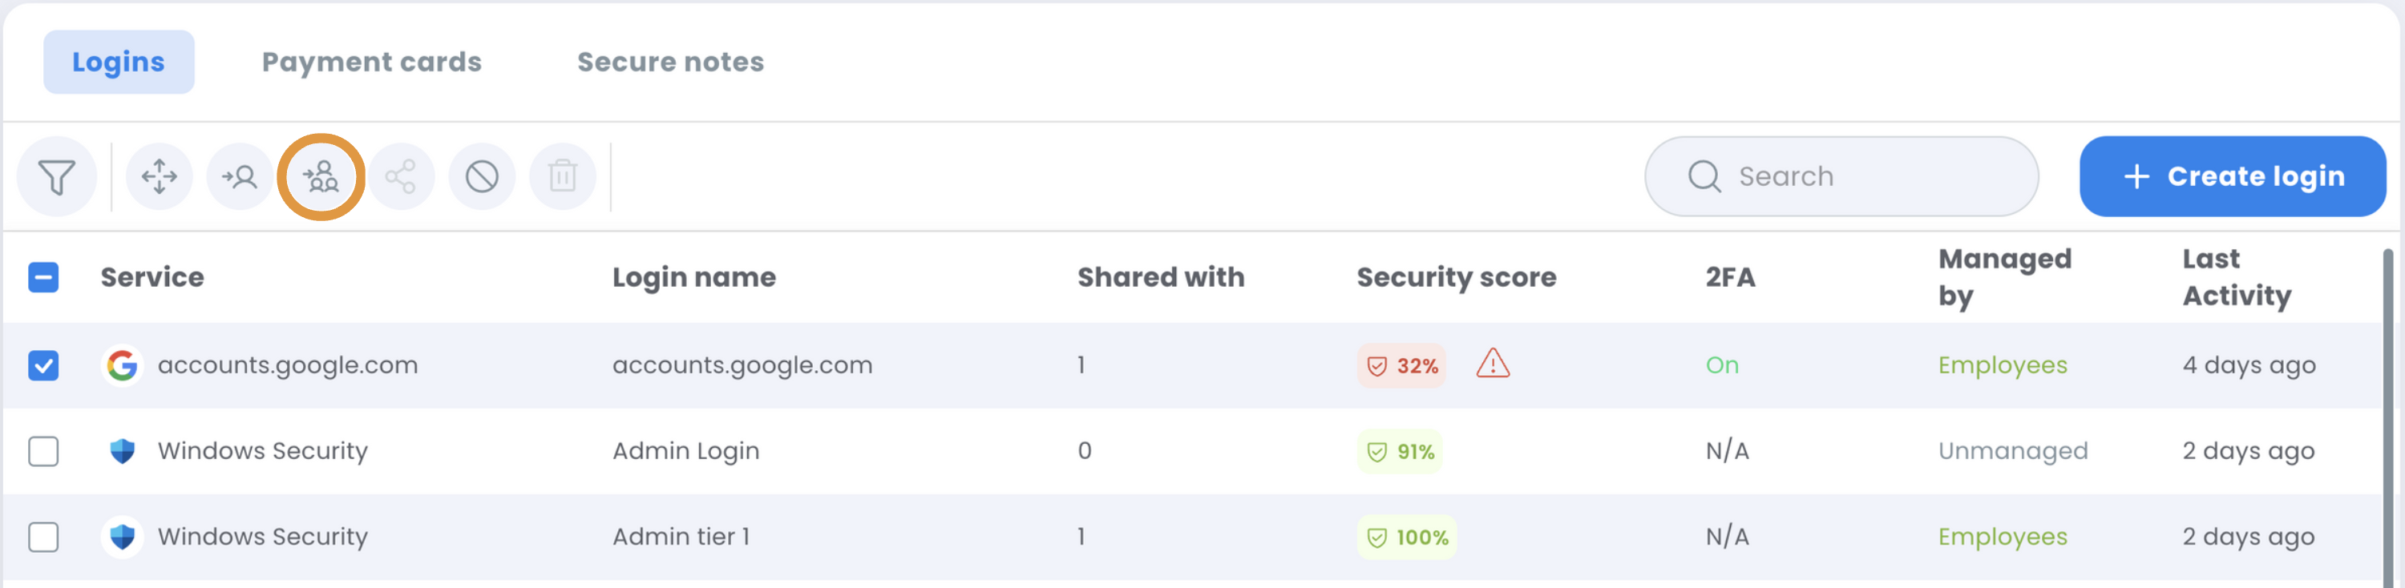Screen dimensions: 2405x588
Task: Switch to the Payment cards tab
Action: click(372, 62)
